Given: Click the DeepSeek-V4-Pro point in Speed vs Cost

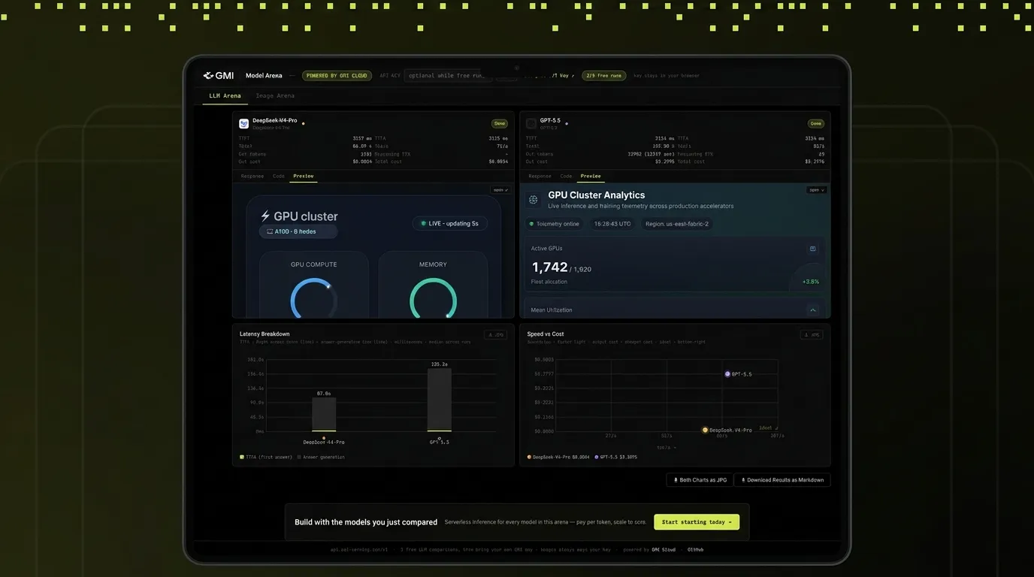Looking at the screenshot, I should tap(705, 430).
